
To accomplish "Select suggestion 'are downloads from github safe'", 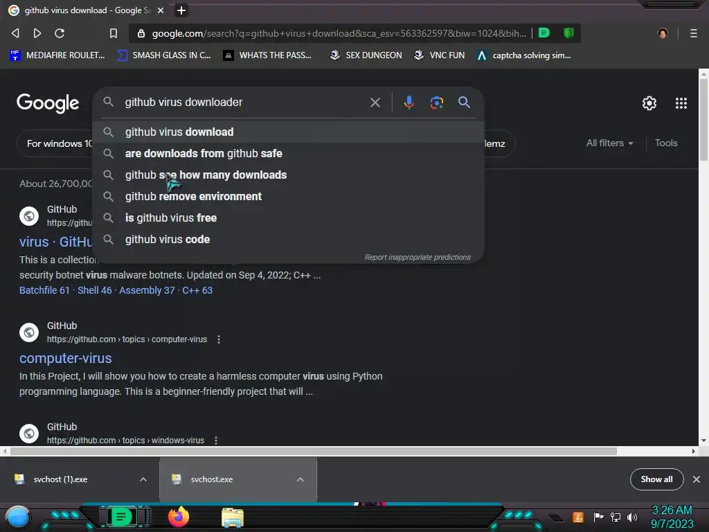I will (289, 153).
